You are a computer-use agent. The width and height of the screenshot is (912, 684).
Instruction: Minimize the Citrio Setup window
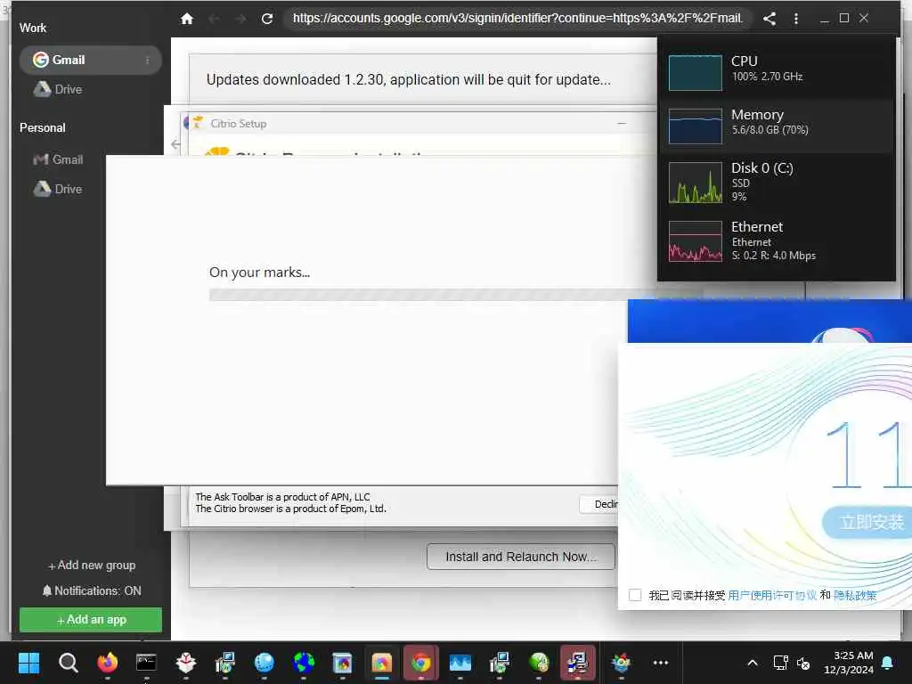622,123
